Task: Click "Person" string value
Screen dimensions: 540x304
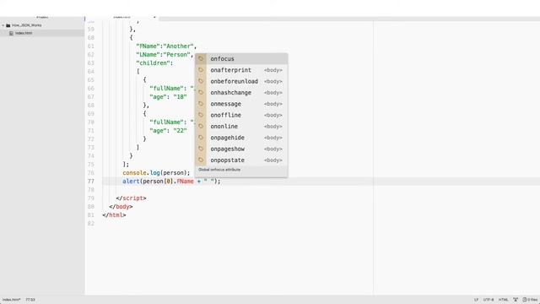Action: (x=176, y=54)
